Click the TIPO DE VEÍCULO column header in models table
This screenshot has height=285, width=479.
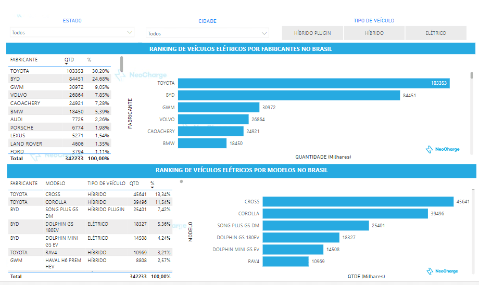(106, 184)
